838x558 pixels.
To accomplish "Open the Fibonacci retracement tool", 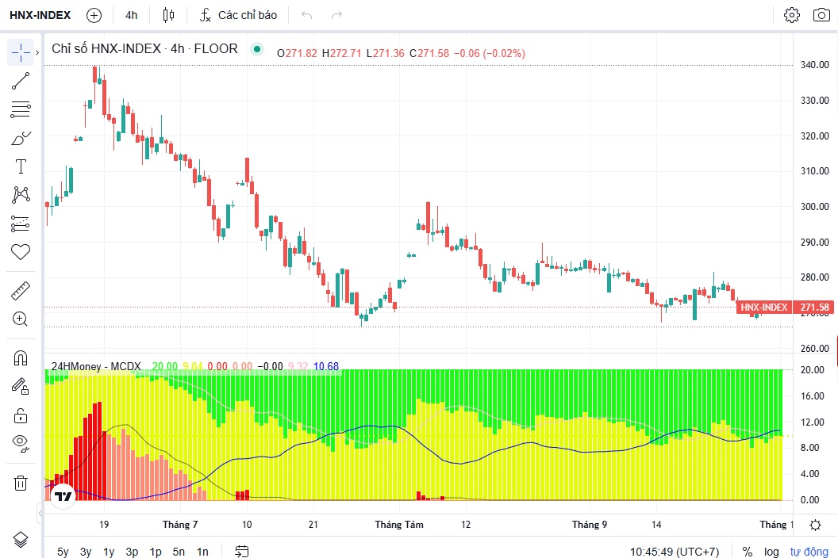I will [21, 109].
